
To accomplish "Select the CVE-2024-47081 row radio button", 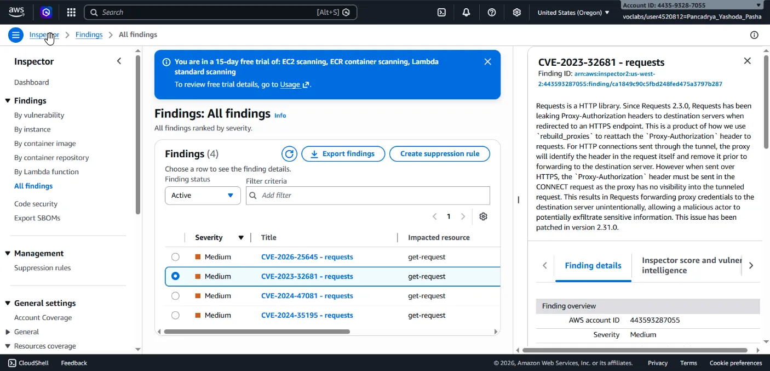I will click(x=175, y=295).
